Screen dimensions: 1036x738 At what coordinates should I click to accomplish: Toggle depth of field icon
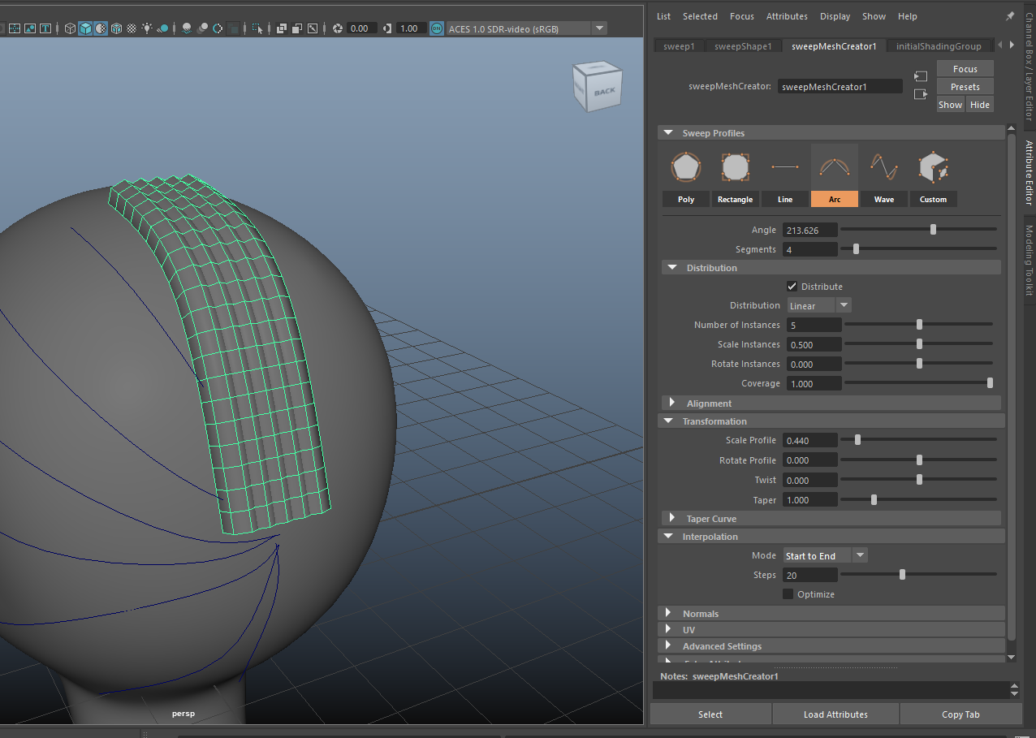pos(234,28)
